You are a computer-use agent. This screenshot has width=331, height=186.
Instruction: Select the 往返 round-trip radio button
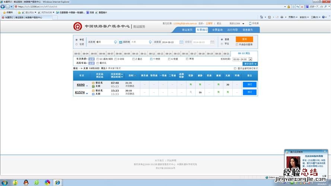pyautogui.click(x=77, y=44)
